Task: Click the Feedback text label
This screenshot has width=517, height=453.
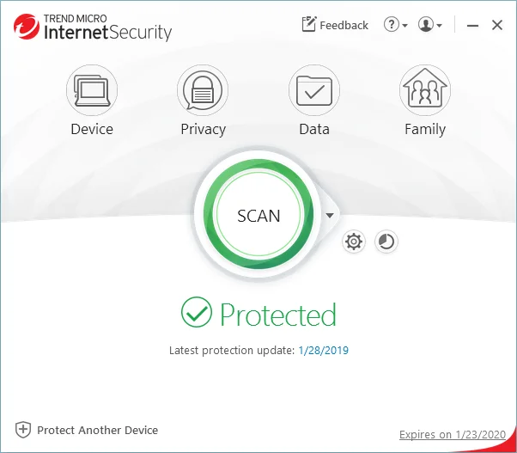Action: point(344,25)
